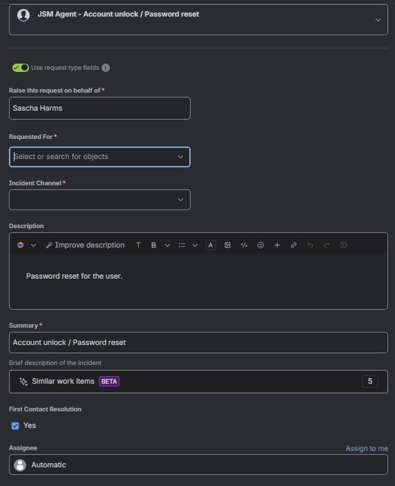The height and width of the screenshot is (486, 395).
Task: Open the Incident Channel dropdown
Action: 99,200
